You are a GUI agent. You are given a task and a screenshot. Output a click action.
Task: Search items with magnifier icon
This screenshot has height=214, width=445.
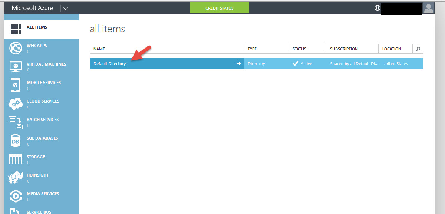pos(418,49)
